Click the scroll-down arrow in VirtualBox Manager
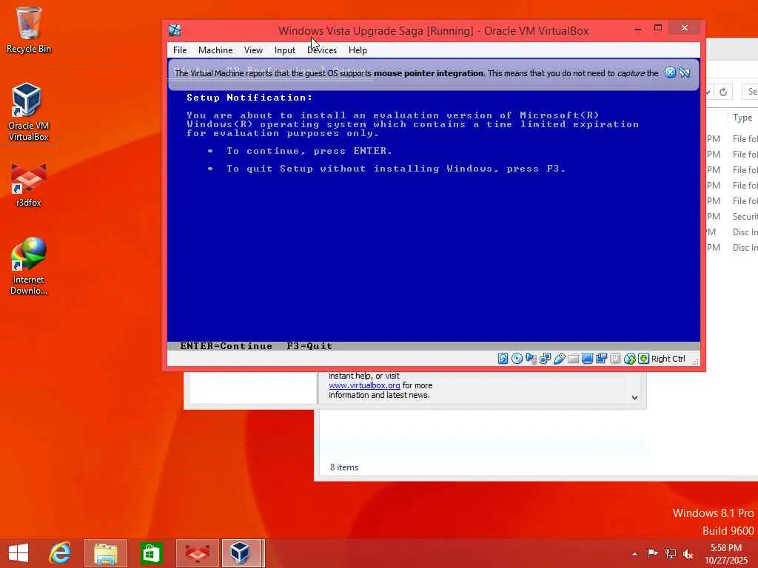Image resolution: width=758 pixels, height=568 pixels. (634, 397)
